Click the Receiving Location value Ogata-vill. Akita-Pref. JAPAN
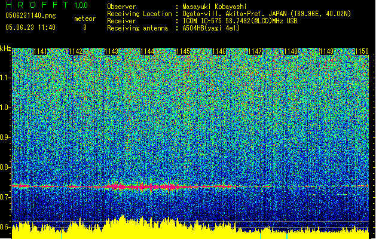 pyautogui.click(x=267, y=14)
